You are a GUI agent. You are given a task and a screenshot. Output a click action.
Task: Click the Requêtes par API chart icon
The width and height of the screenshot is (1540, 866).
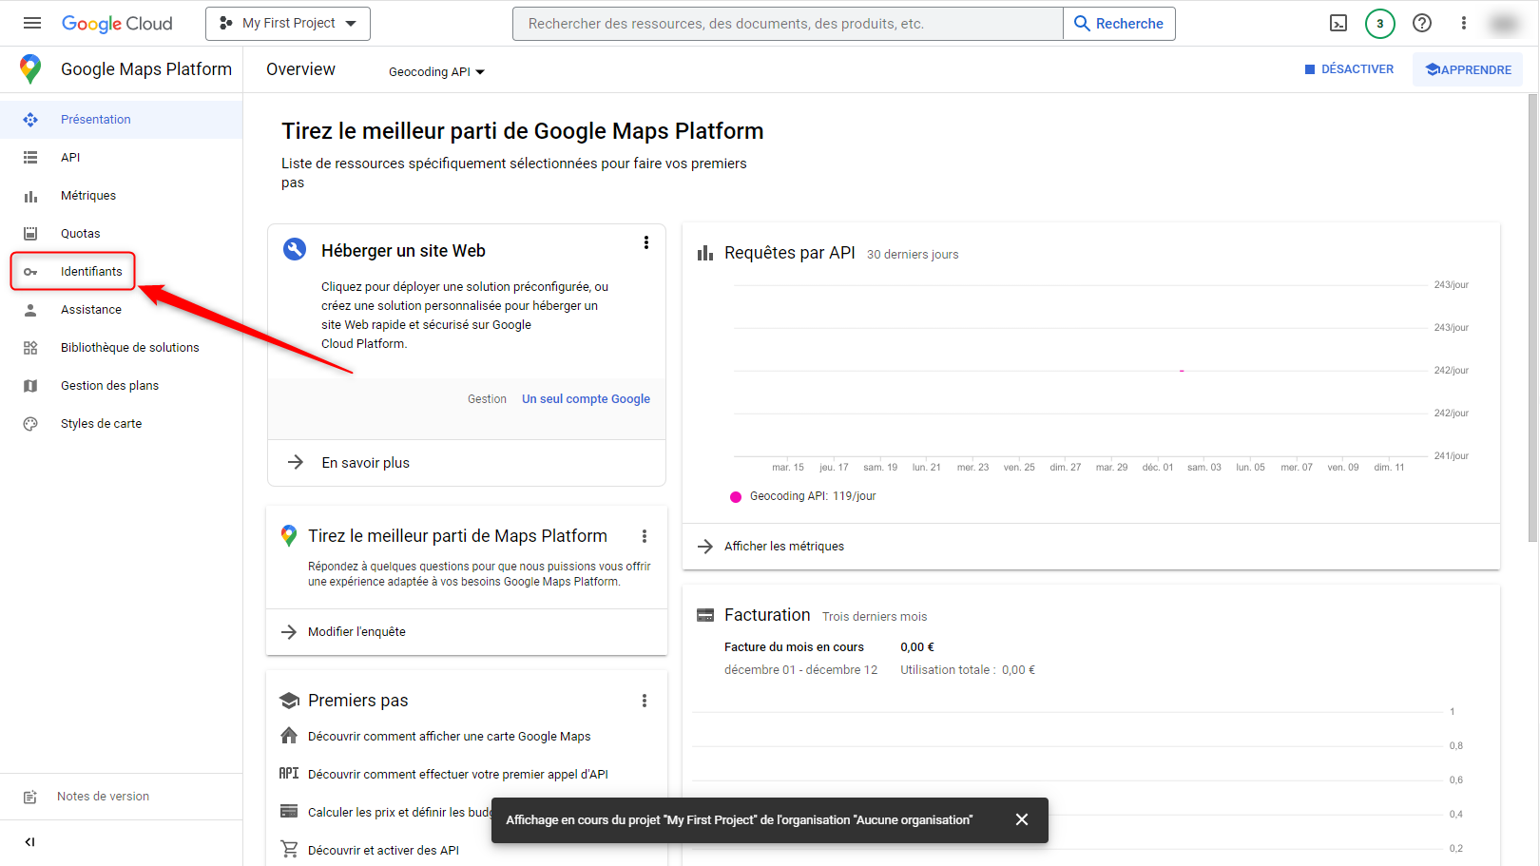(705, 253)
